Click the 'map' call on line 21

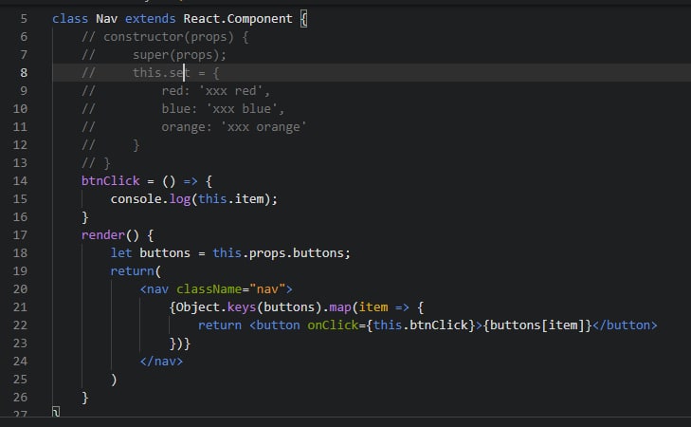[x=340, y=307]
